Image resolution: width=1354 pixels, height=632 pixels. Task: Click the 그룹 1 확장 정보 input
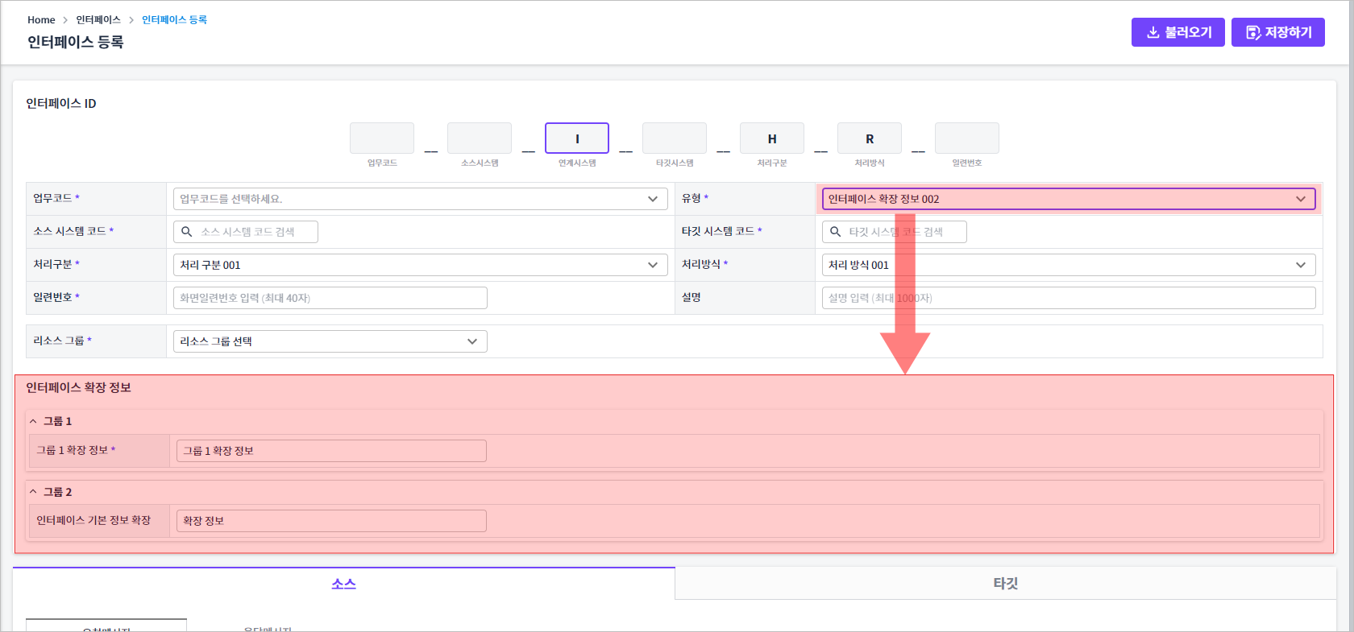pos(331,451)
